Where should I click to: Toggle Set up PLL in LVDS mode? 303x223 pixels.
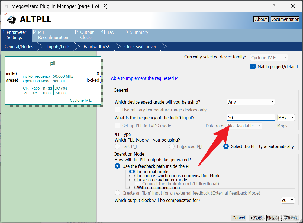click(117, 126)
